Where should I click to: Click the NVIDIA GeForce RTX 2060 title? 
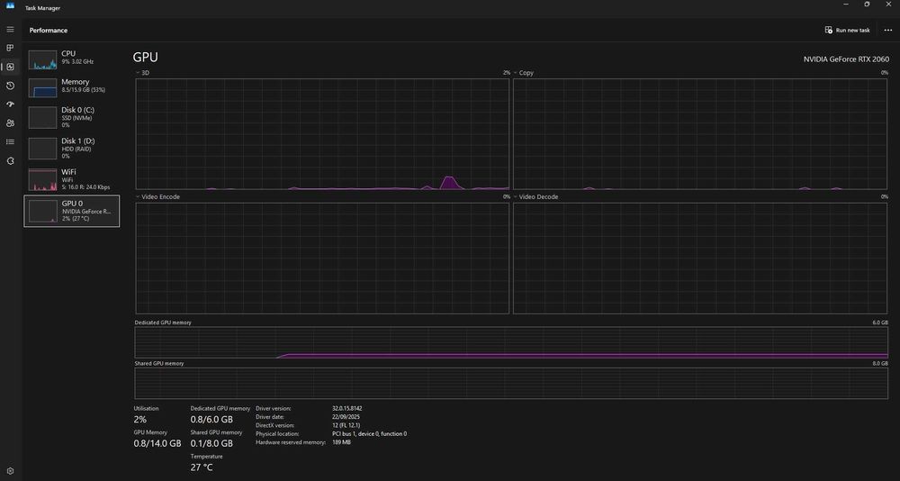pyautogui.click(x=846, y=59)
